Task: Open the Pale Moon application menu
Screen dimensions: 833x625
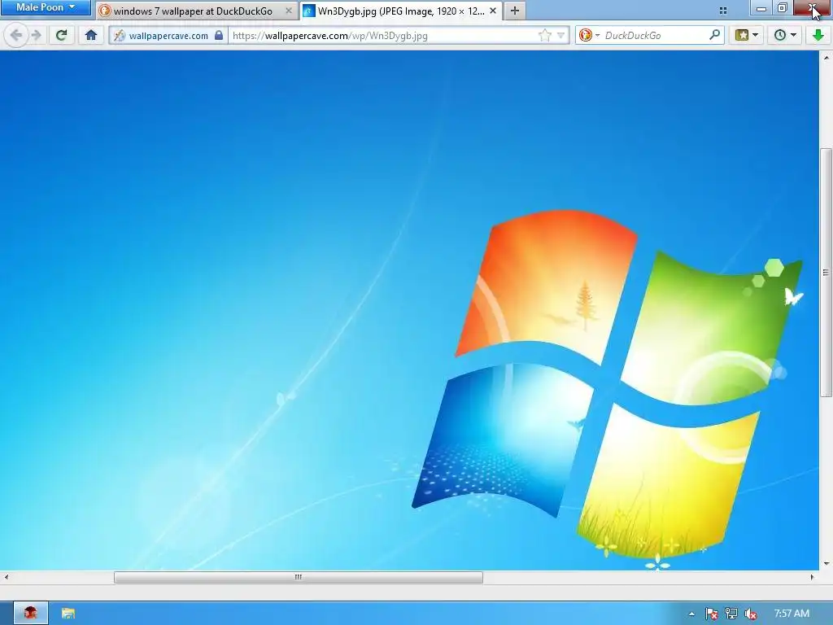Action: tap(46, 7)
